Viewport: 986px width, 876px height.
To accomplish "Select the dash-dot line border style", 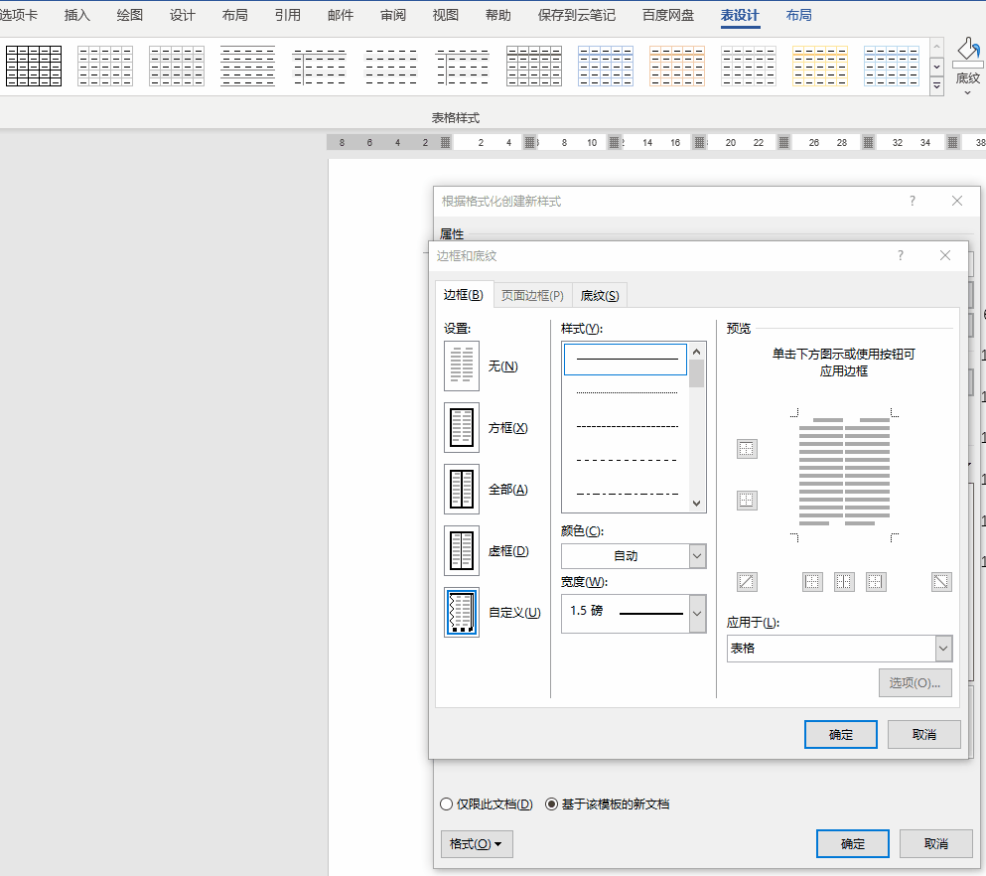I will click(627, 495).
